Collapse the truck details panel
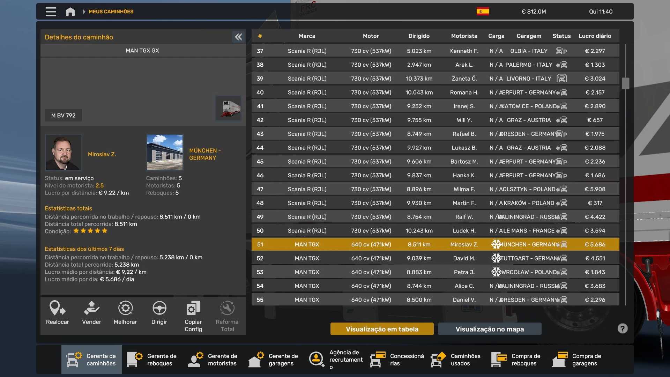 click(238, 37)
